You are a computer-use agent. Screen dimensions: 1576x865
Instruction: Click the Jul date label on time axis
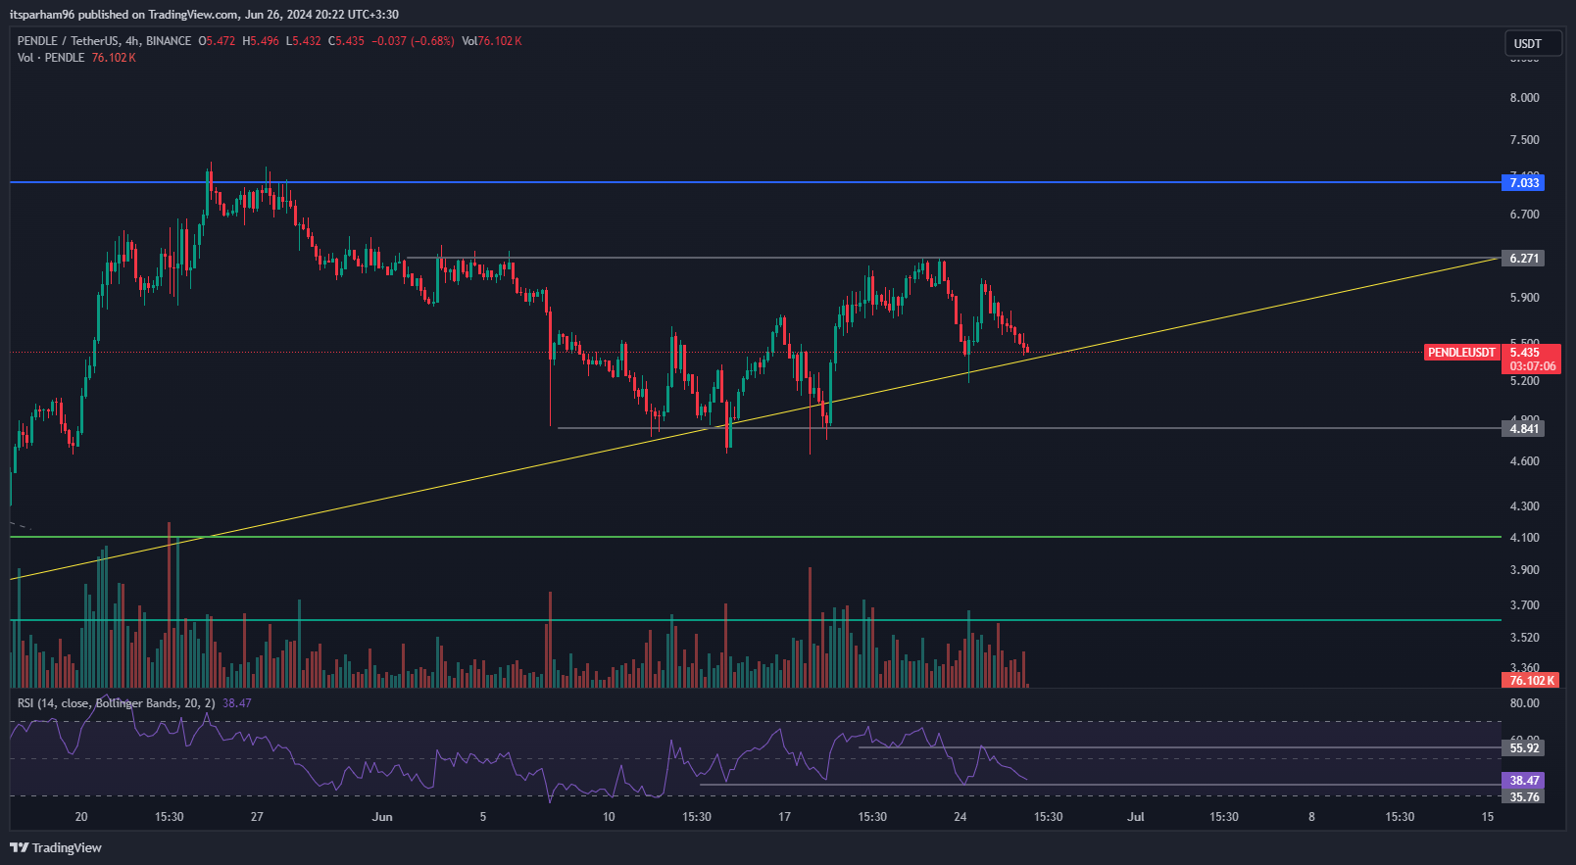tap(1136, 817)
